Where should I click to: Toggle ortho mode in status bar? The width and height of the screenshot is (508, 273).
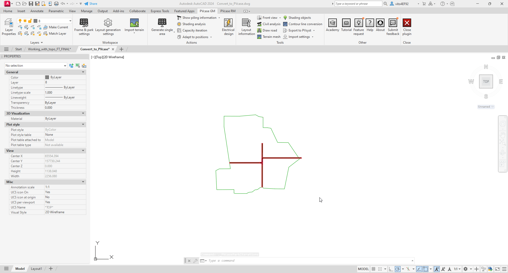click(x=391, y=269)
